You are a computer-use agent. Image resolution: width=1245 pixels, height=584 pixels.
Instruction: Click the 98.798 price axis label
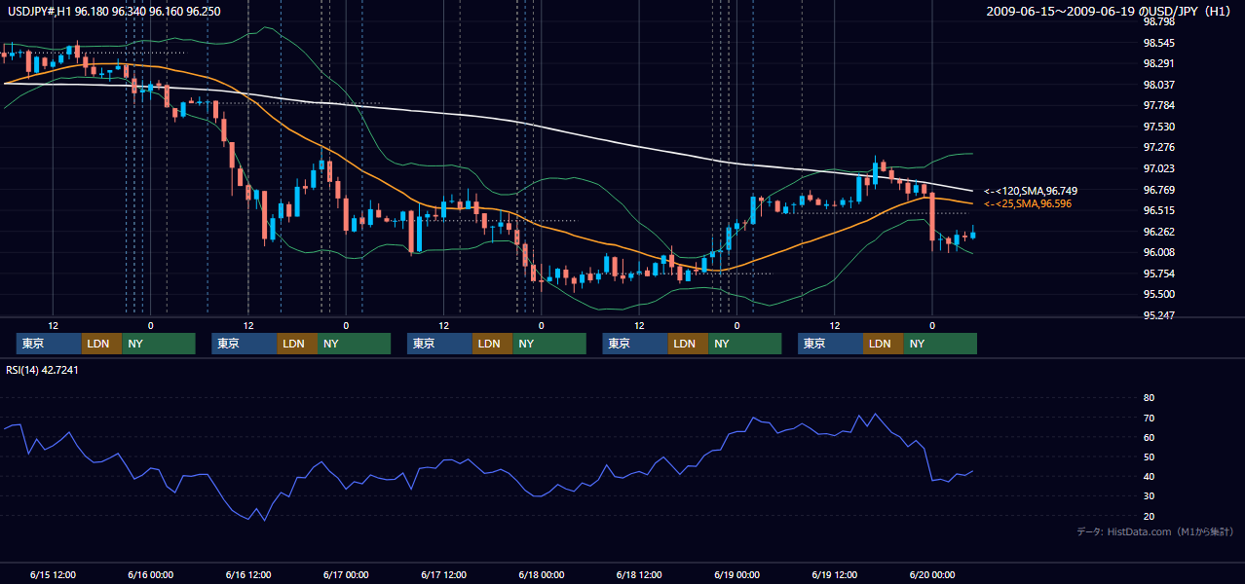[x=1158, y=21]
